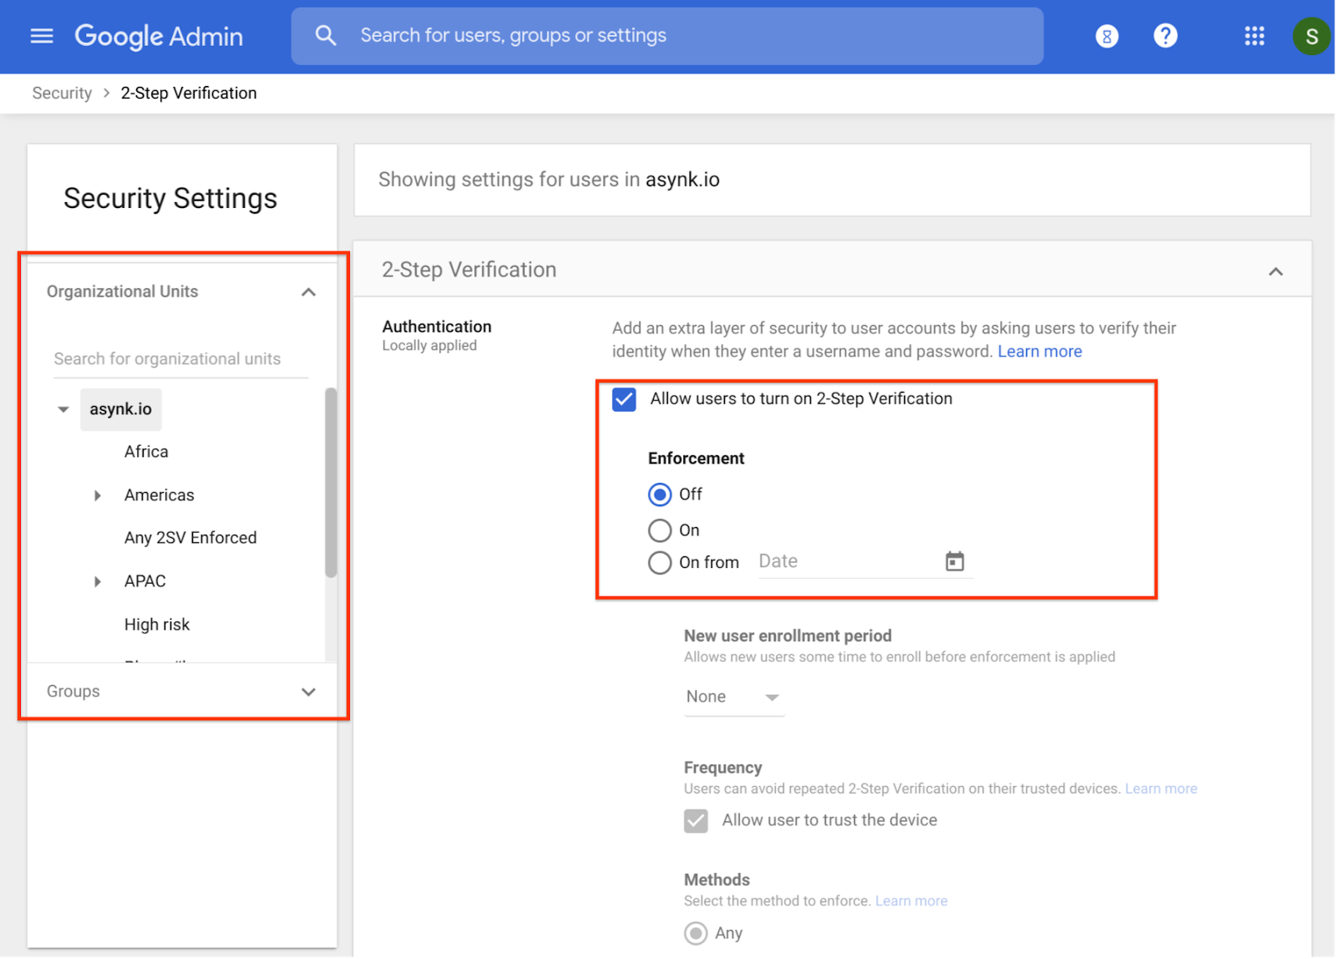This screenshot has width=1336, height=959.
Task: Click the search magnifier icon
Action: (326, 36)
